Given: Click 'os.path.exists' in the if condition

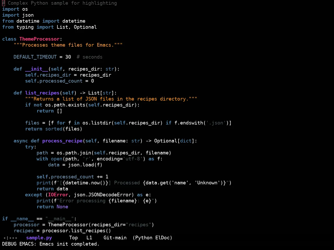Looking at the screenshot, I should pyautogui.click(x=65, y=105).
